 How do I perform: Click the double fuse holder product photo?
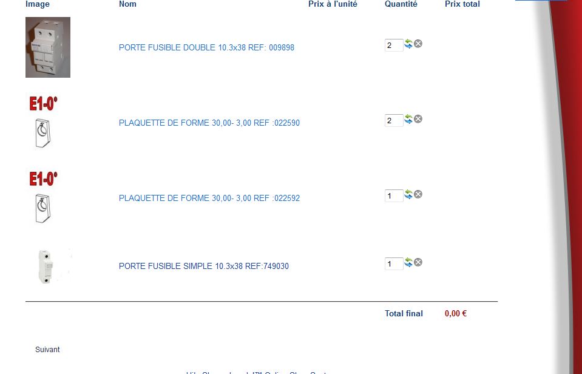48,47
